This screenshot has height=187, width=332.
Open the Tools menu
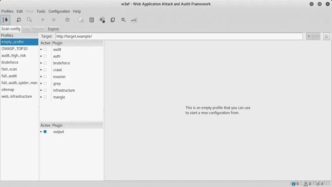click(x=41, y=11)
